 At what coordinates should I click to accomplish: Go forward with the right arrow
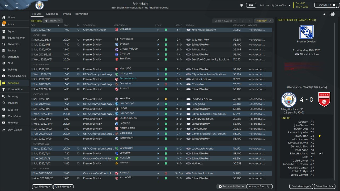[x=28, y=5]
